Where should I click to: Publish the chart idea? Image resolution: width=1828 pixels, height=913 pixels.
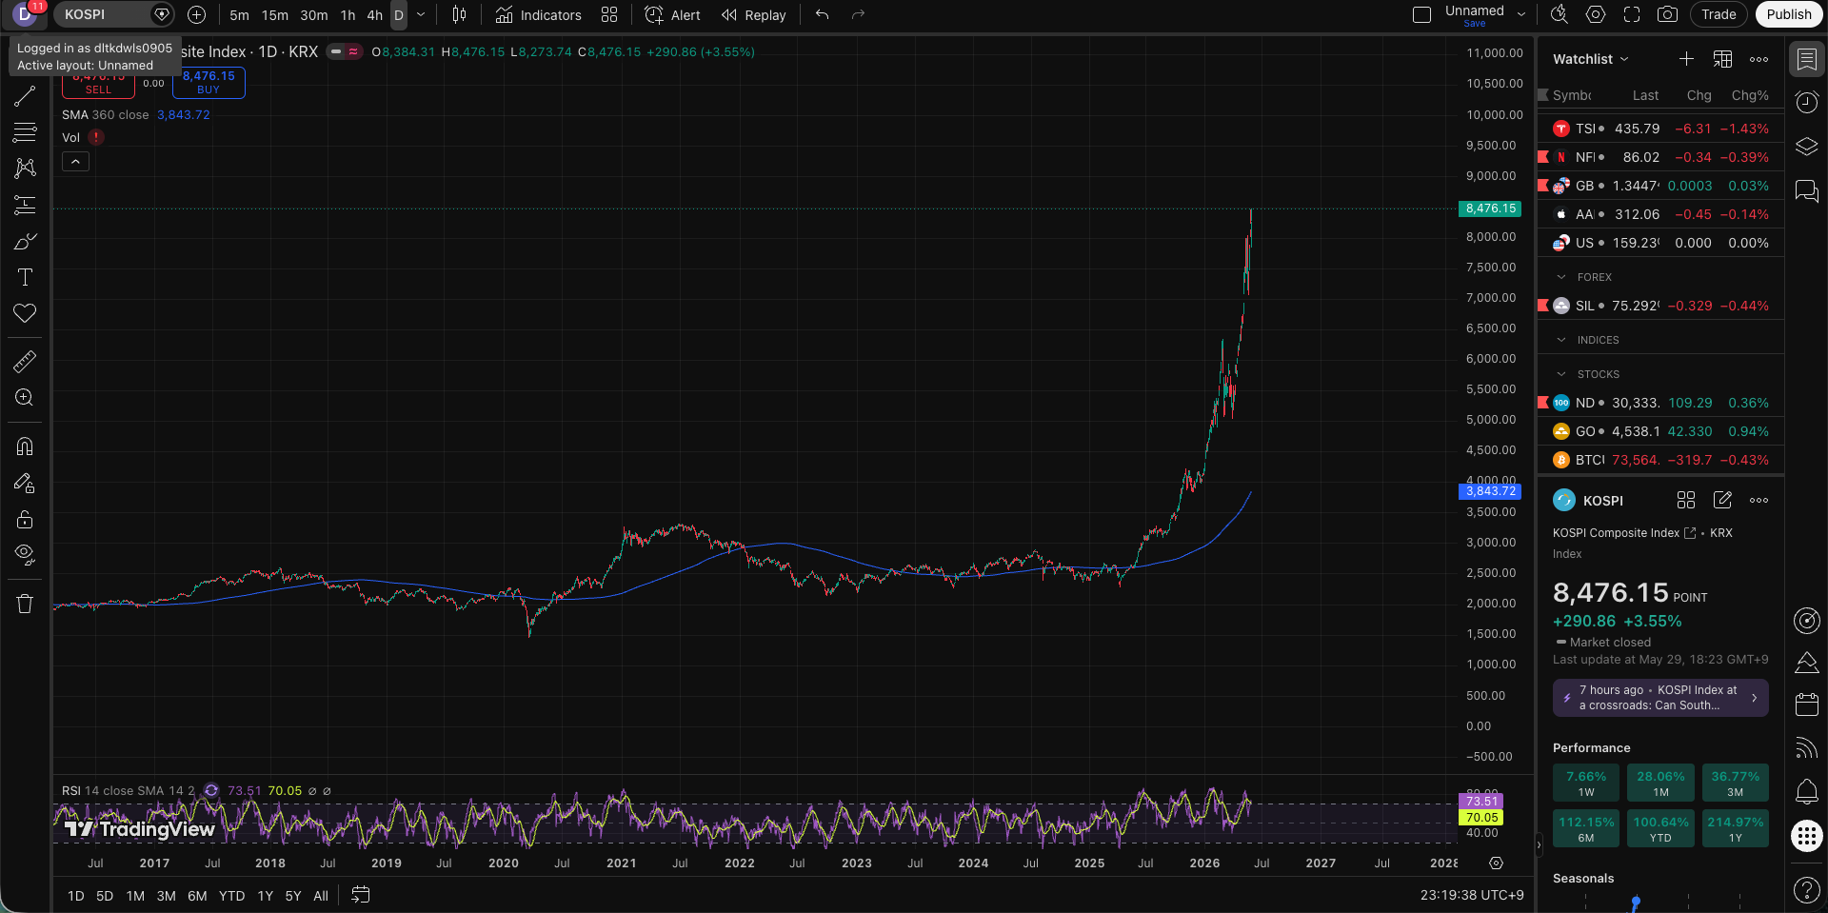pyautogui.click(x=1789, y=14)
